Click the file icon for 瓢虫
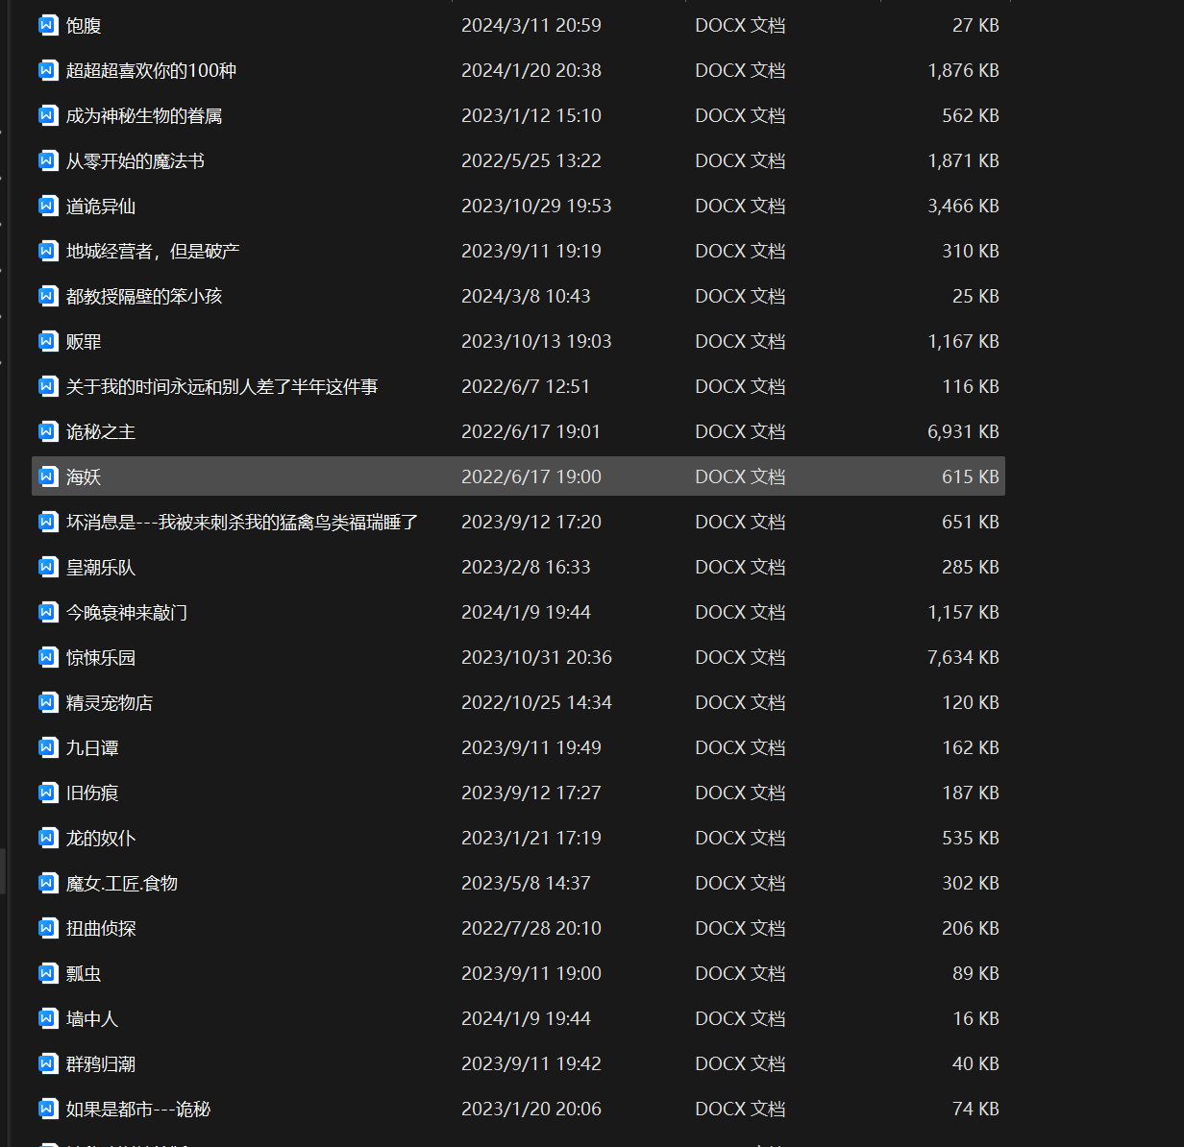 click(x=48, y=973)
